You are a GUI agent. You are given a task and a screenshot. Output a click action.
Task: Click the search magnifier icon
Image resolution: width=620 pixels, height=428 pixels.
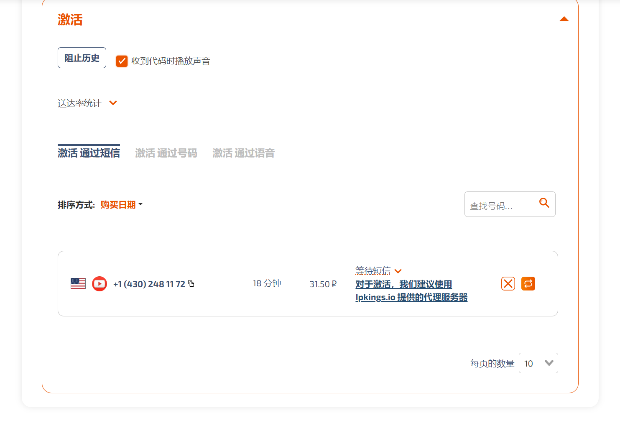click(544, 203)
